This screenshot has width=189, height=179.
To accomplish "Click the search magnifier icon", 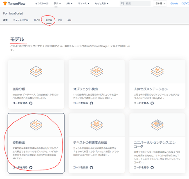I will point(123,3).
